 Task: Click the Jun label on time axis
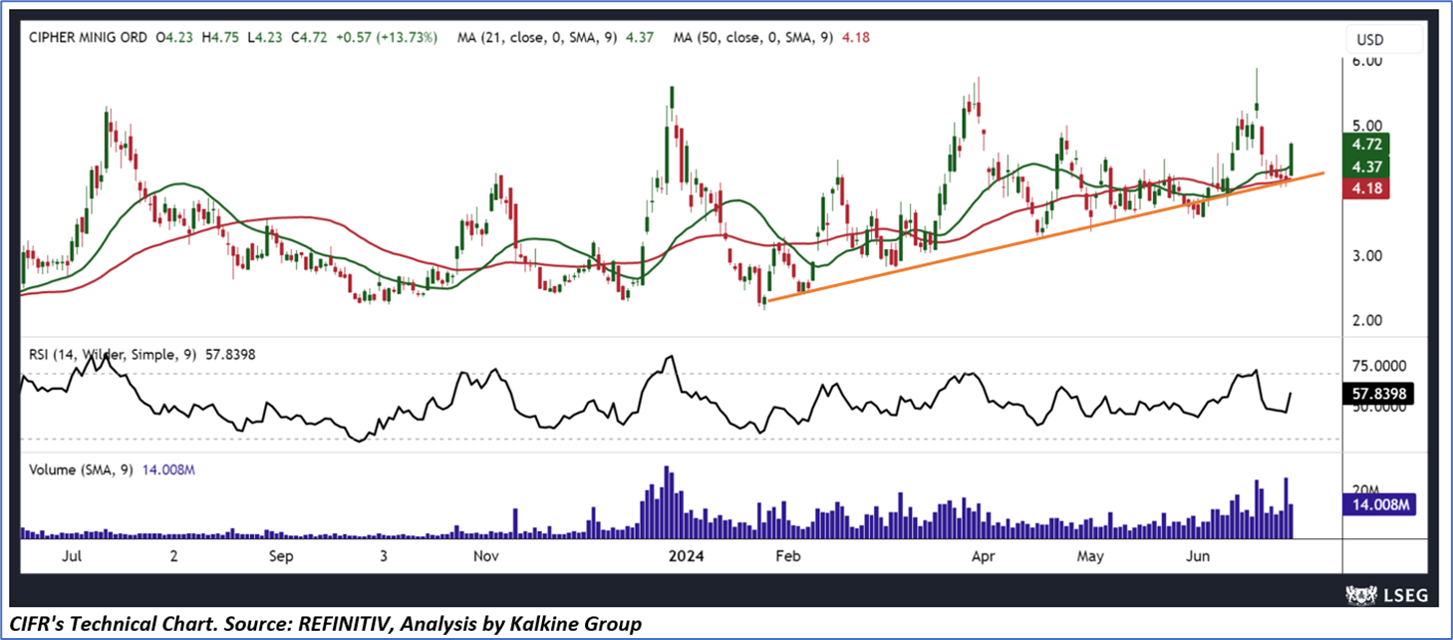1196,554
